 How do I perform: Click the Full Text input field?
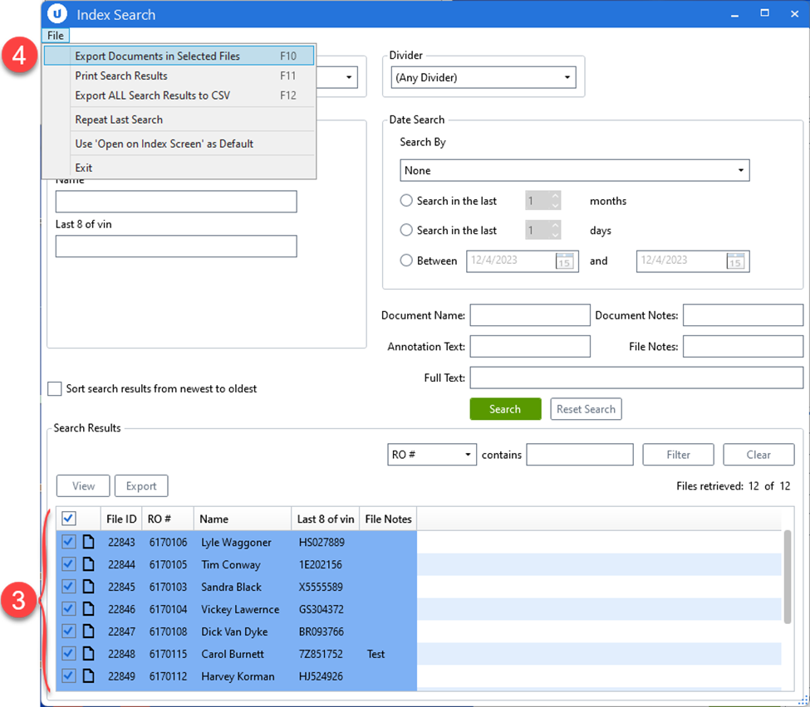636,378
